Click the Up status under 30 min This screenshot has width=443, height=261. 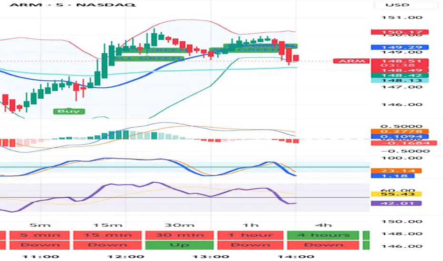point(179,245)
